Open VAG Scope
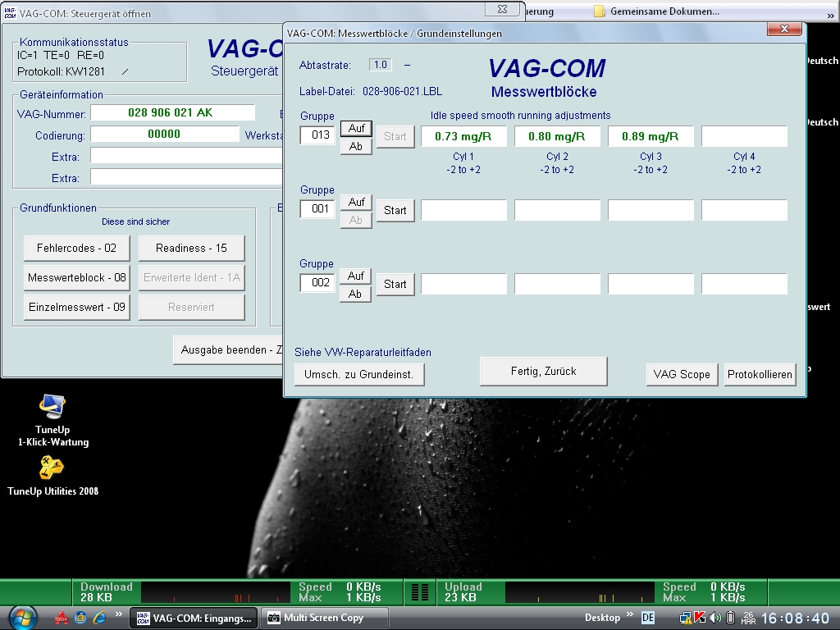Screen dimensions: 840x630 tap(682, 374)
